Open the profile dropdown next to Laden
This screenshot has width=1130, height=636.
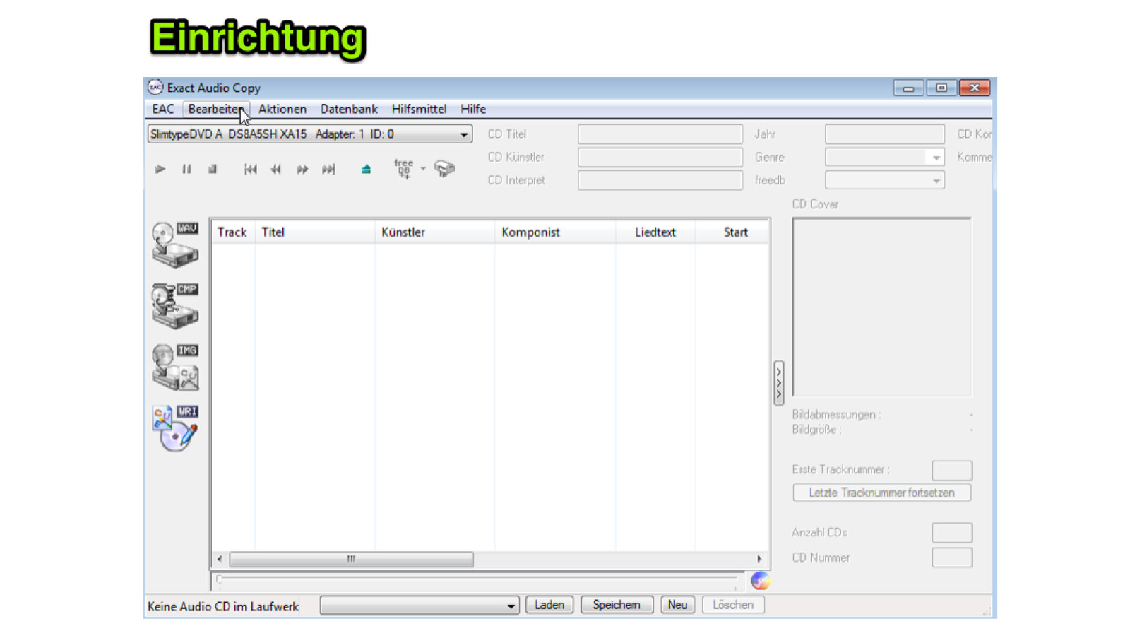click(x=420, y=606)
